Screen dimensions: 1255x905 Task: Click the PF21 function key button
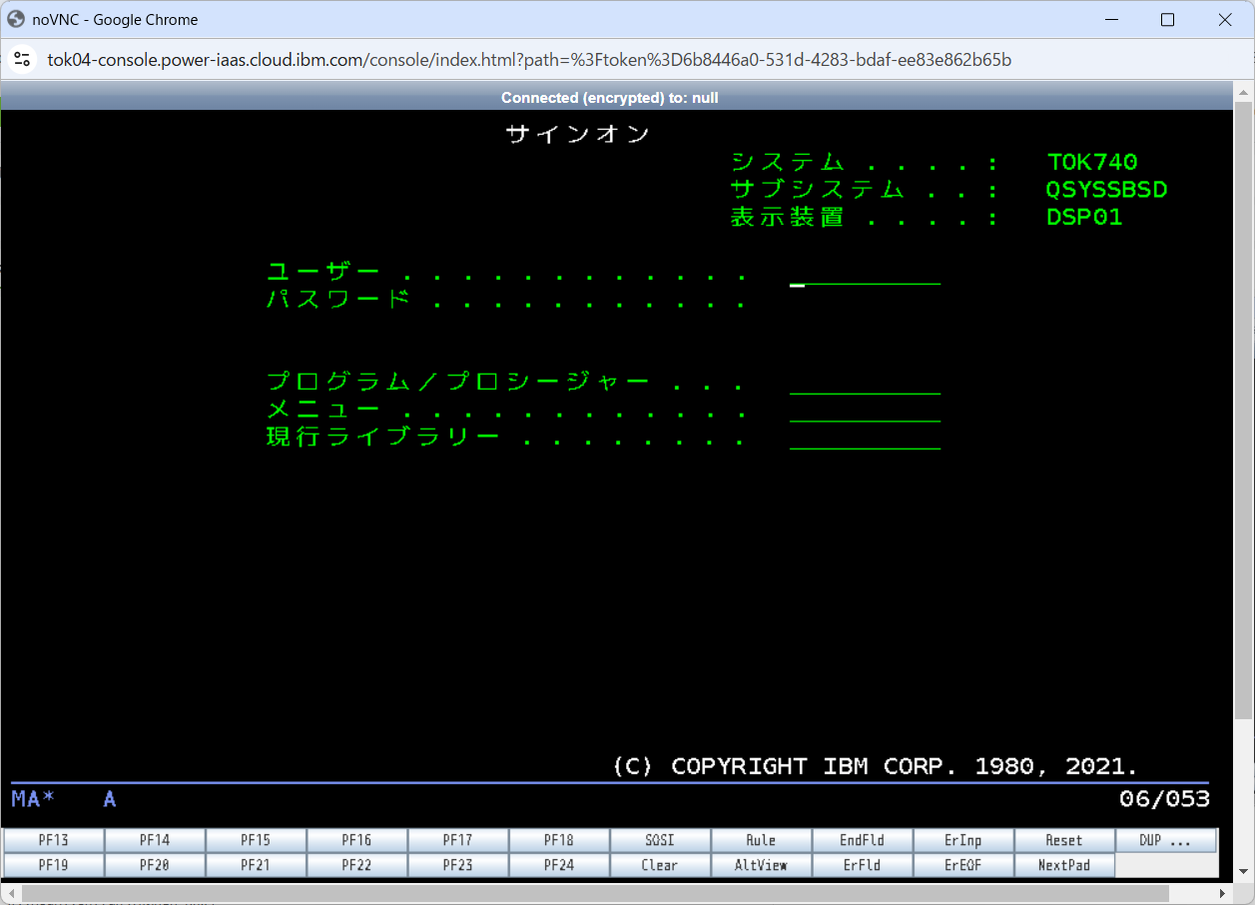256,865
